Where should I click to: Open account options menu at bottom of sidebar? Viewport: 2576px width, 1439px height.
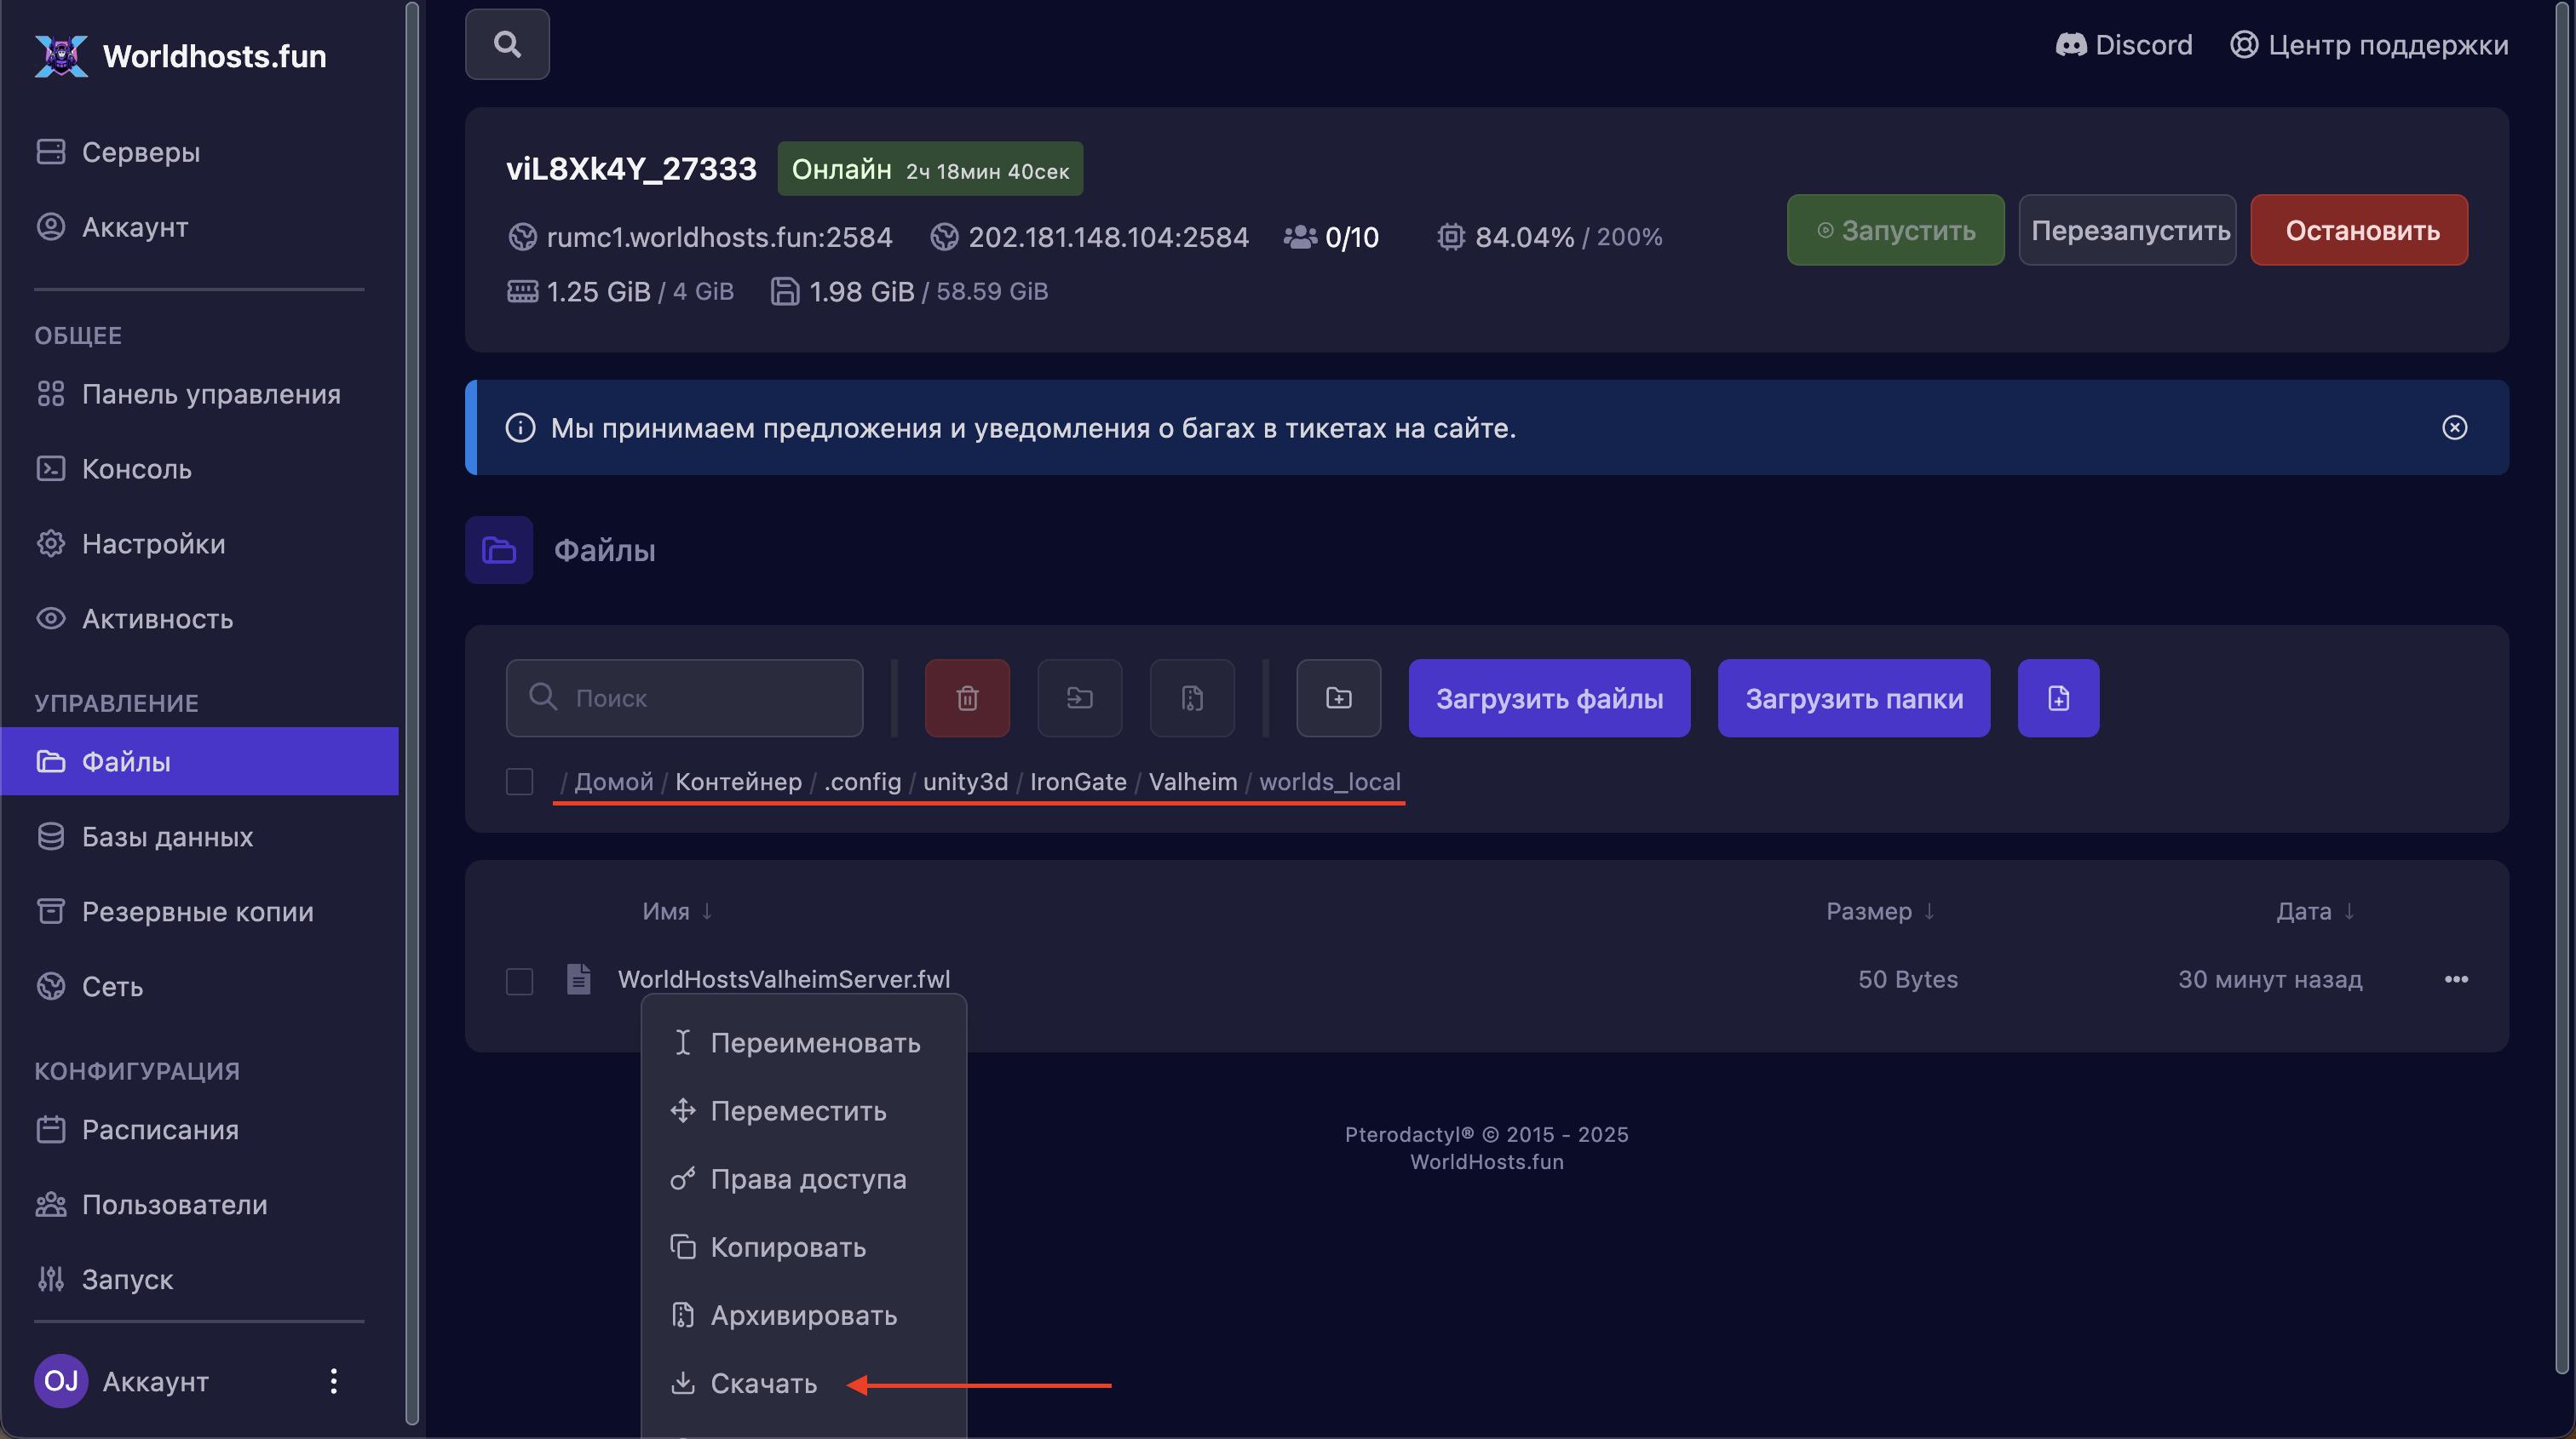click(333, 1381)
